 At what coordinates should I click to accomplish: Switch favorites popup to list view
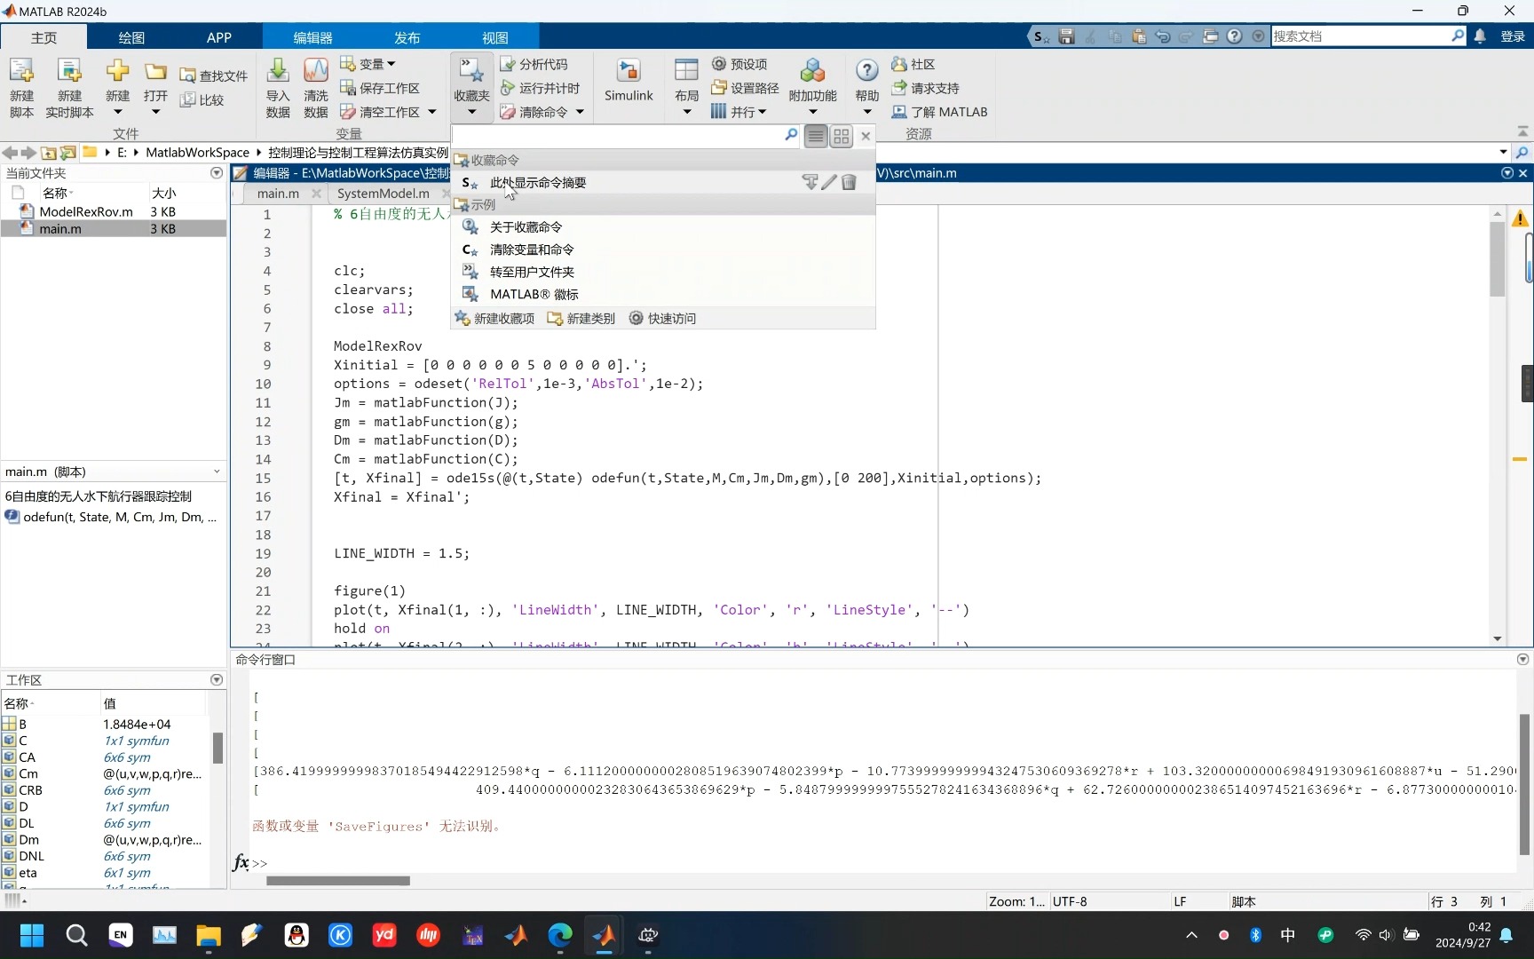[816, 136]
